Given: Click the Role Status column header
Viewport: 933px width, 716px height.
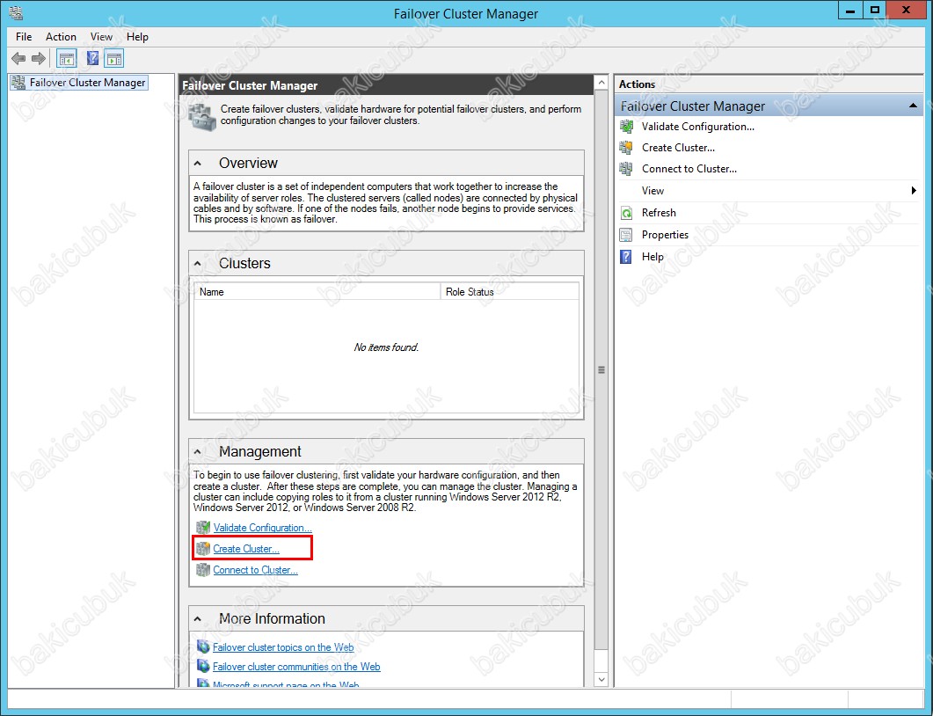Looking at the screenshot, I should 509,292.
